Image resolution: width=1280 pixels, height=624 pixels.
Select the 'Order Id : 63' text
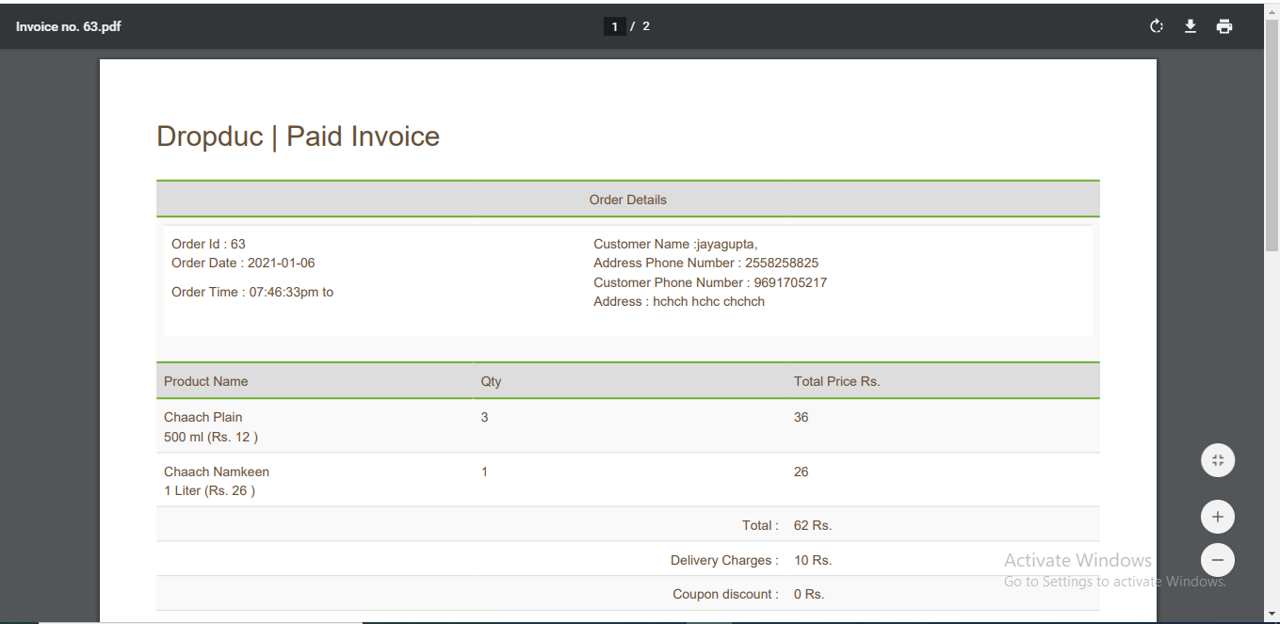pos(208,244)
